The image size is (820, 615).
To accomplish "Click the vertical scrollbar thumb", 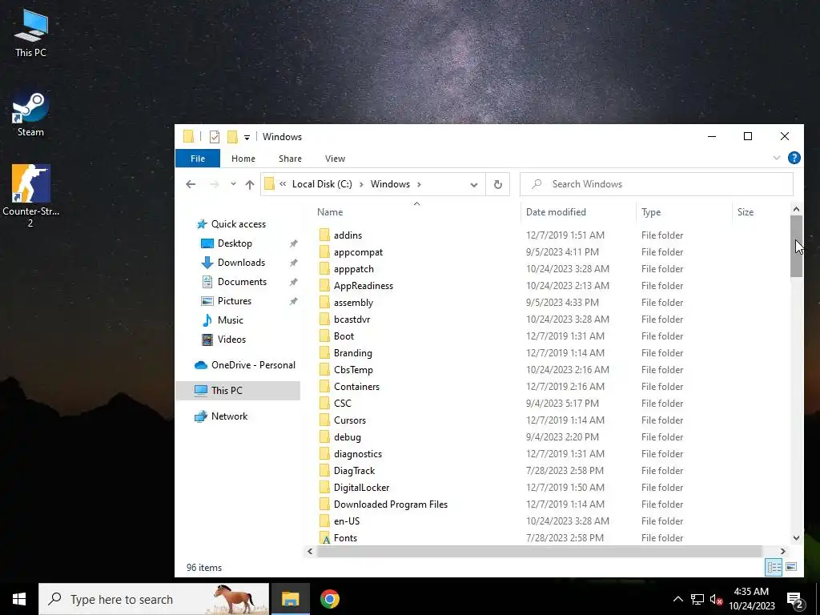I will 796,247.
